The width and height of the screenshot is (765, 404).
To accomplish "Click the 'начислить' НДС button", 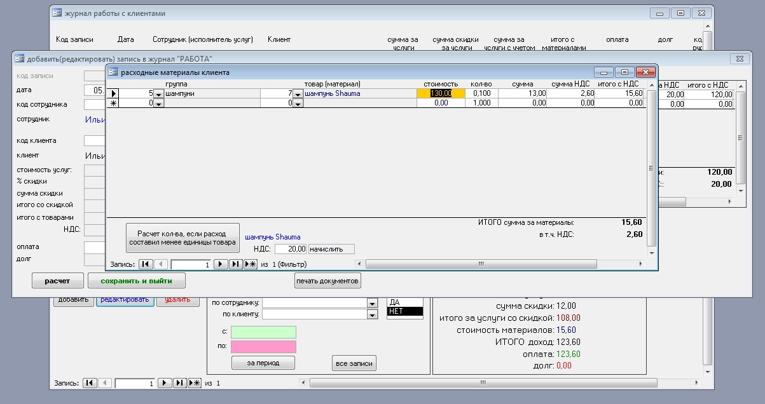I will (x=331, y=249).
